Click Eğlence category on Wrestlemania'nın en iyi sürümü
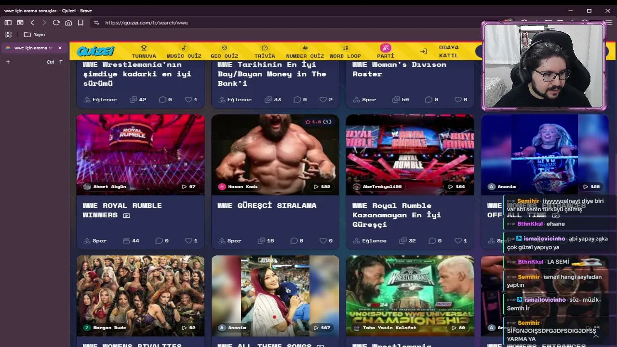This screenshot has width=617, height=347. click(x=100, y=99)
